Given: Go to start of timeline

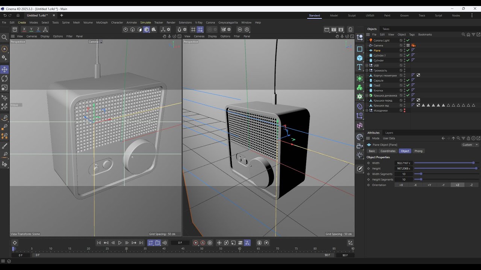Looking at the screenshot, I should [99, 243].
